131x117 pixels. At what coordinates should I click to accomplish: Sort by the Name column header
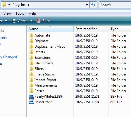click(50, 29)
